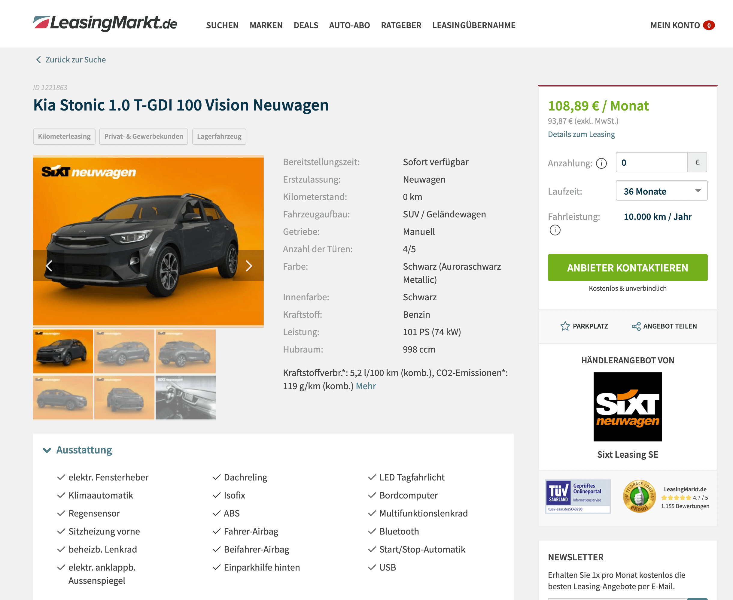
Task: Open the Laufzeit 36 Monate dropdown
Action: click(662, 191)
